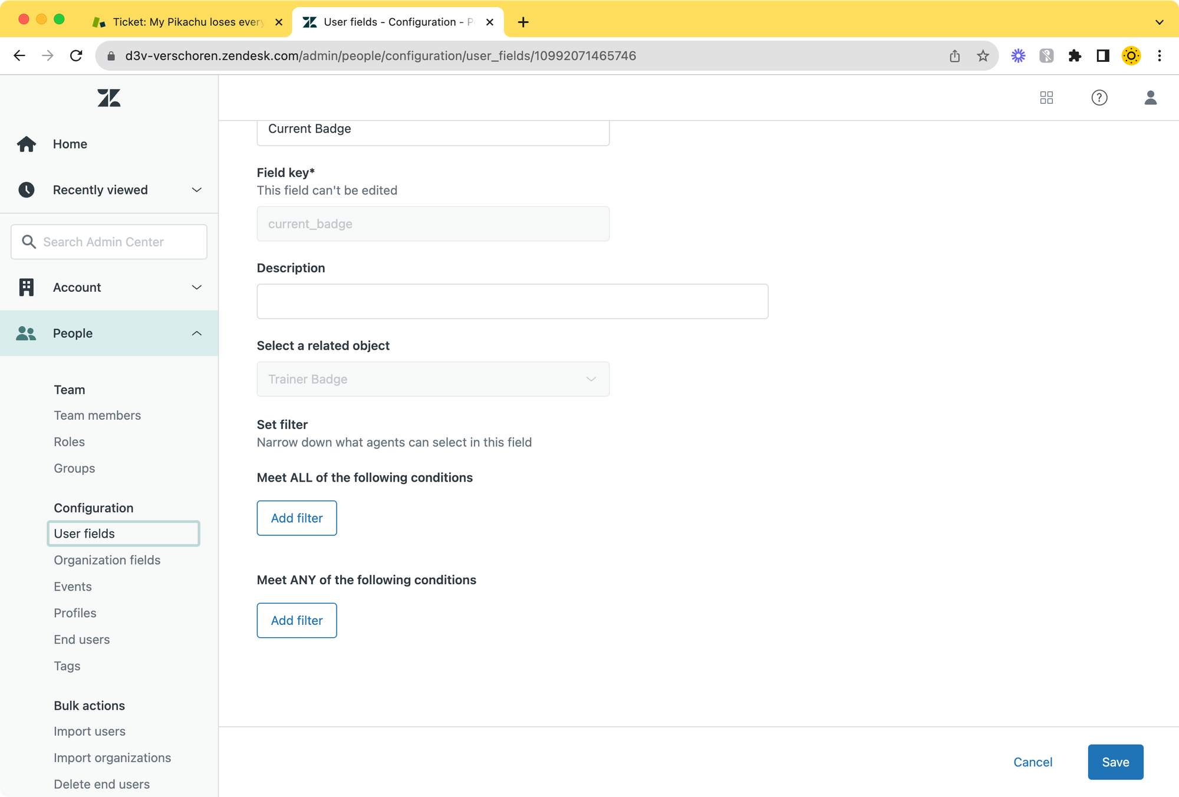Add filter under ALL conditions
Image resolution: width=1179 pixels, height=797 pixels.
(297, 518)
